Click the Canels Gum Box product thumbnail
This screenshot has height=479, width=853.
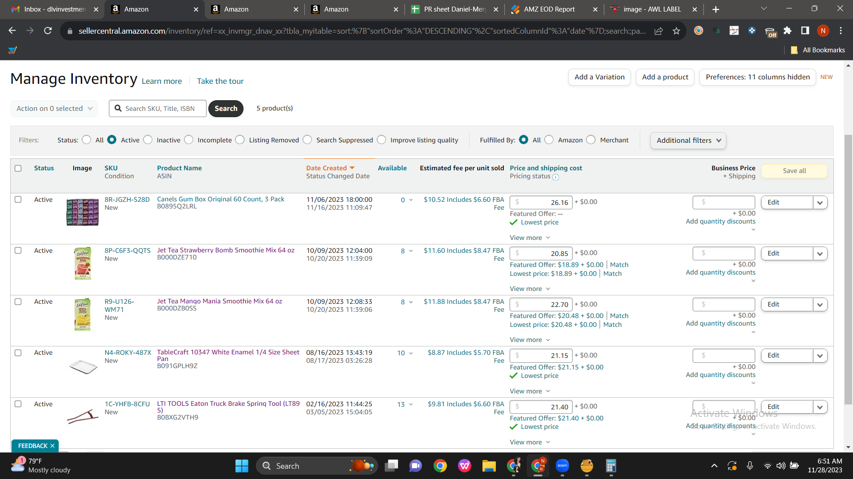[83, 212]
